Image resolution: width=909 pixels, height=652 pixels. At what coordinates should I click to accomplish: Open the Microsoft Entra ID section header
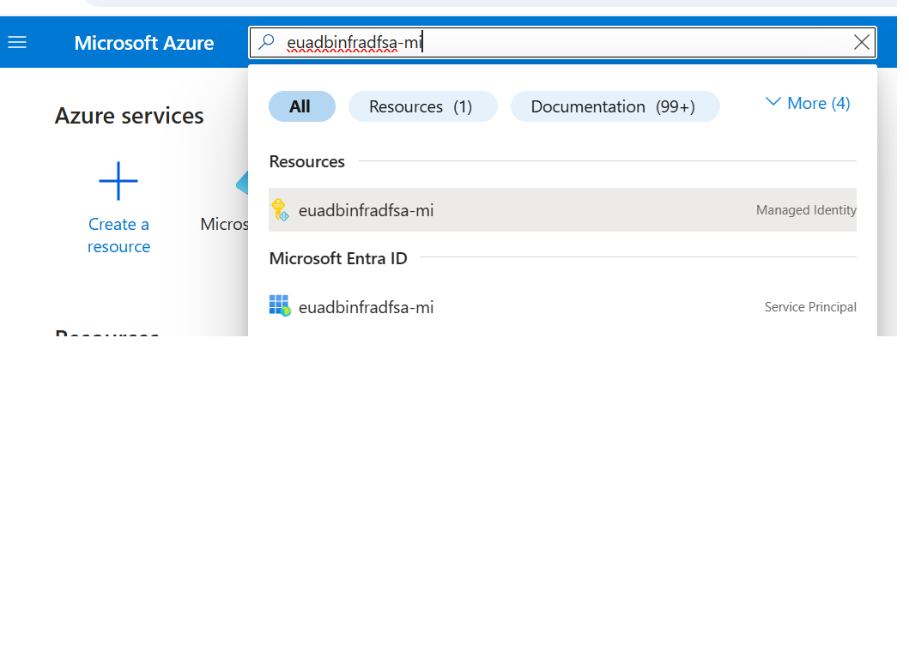click(x=338, y=258)
